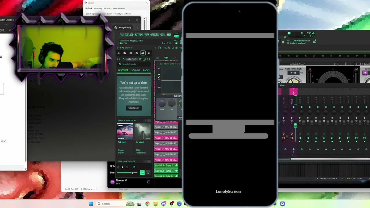Open the Recording tab in Sound dialog
The width and height of the screenshot is (370, 208).
(x=98, y=8)
